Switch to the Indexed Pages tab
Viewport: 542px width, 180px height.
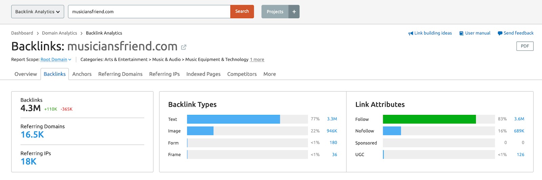(x=203, y=74)
